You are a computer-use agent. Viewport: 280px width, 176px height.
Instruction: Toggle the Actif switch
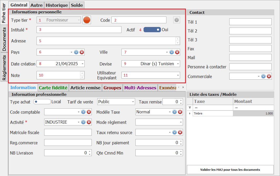(152, 30)
